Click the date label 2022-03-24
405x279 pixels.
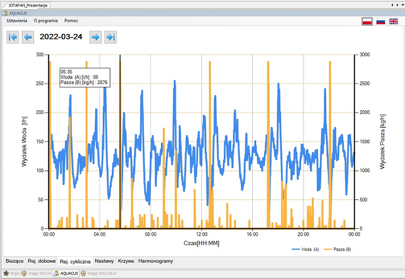[x=61, y=37]
